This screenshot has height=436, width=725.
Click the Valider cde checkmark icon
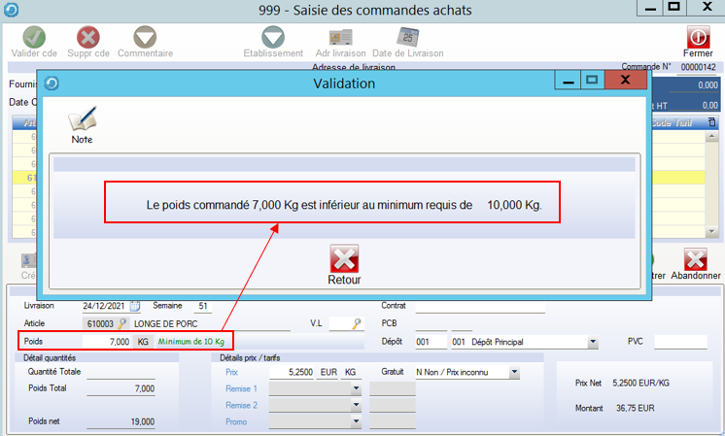[x=34, y=37]
